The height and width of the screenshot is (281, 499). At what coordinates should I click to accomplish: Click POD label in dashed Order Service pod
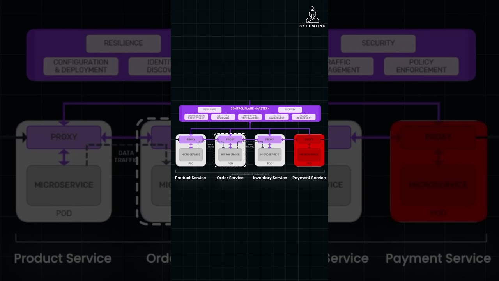pos(230,164)
